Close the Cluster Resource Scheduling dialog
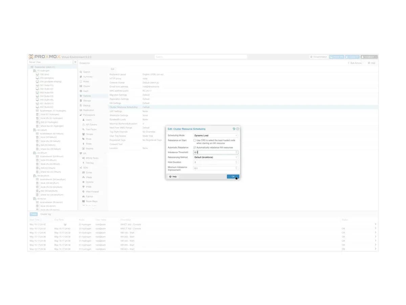 coord(238,129)
